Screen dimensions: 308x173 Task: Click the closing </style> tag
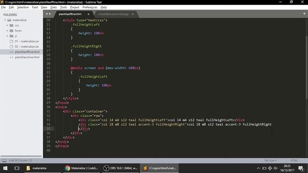coord(71,98)
